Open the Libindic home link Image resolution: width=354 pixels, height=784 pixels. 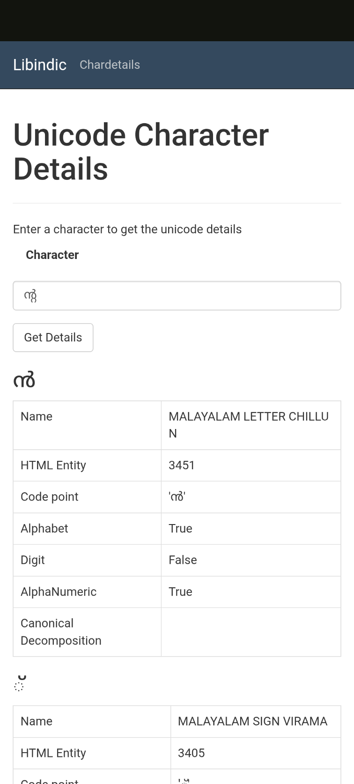coord(40,65)
